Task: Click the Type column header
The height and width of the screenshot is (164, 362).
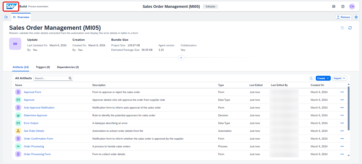Action: point(221,85)
